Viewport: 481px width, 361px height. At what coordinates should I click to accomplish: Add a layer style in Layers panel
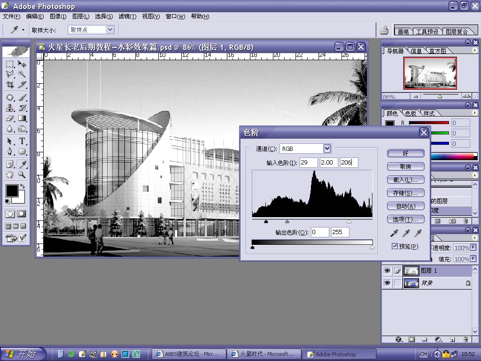pos(398,339)
